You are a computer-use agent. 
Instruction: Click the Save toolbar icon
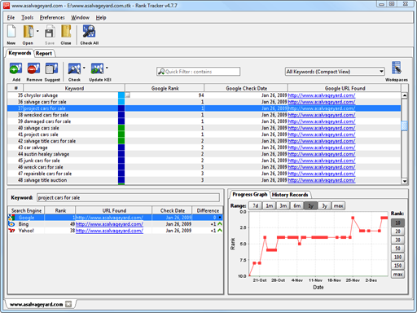tap(50, 32)
